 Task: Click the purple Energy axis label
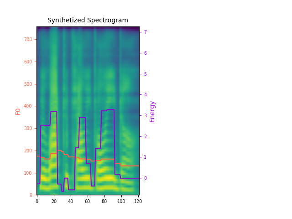tap(152, 111)
